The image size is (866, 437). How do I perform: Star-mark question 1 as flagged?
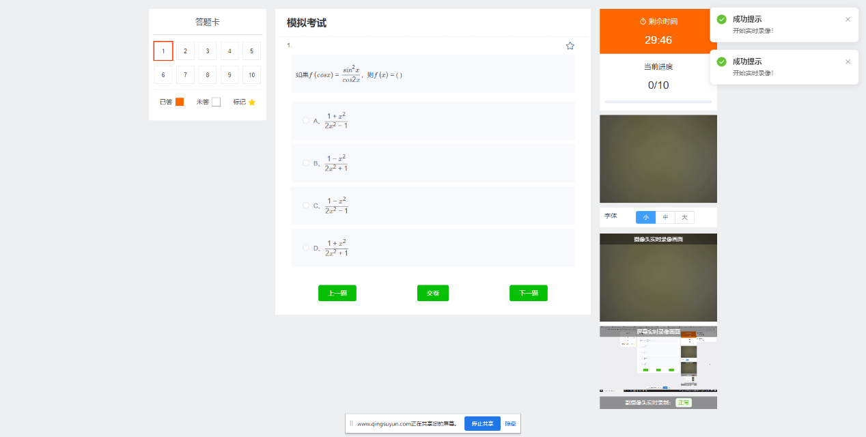(570, 46)
